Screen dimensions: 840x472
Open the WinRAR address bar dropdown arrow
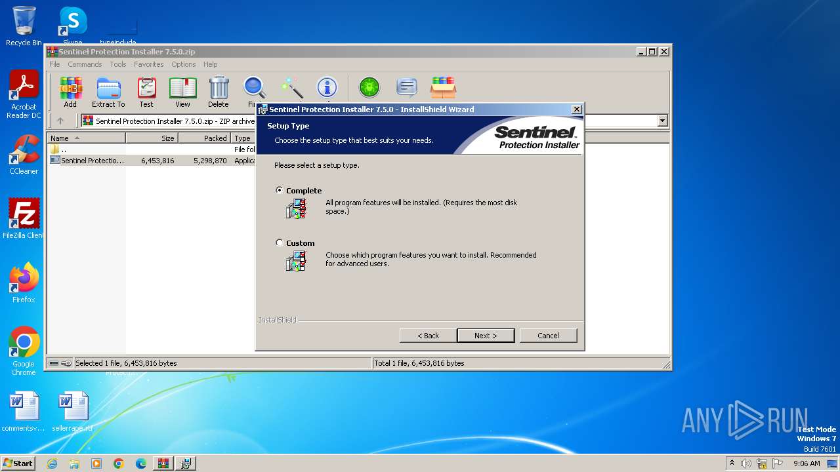(662, 121)
